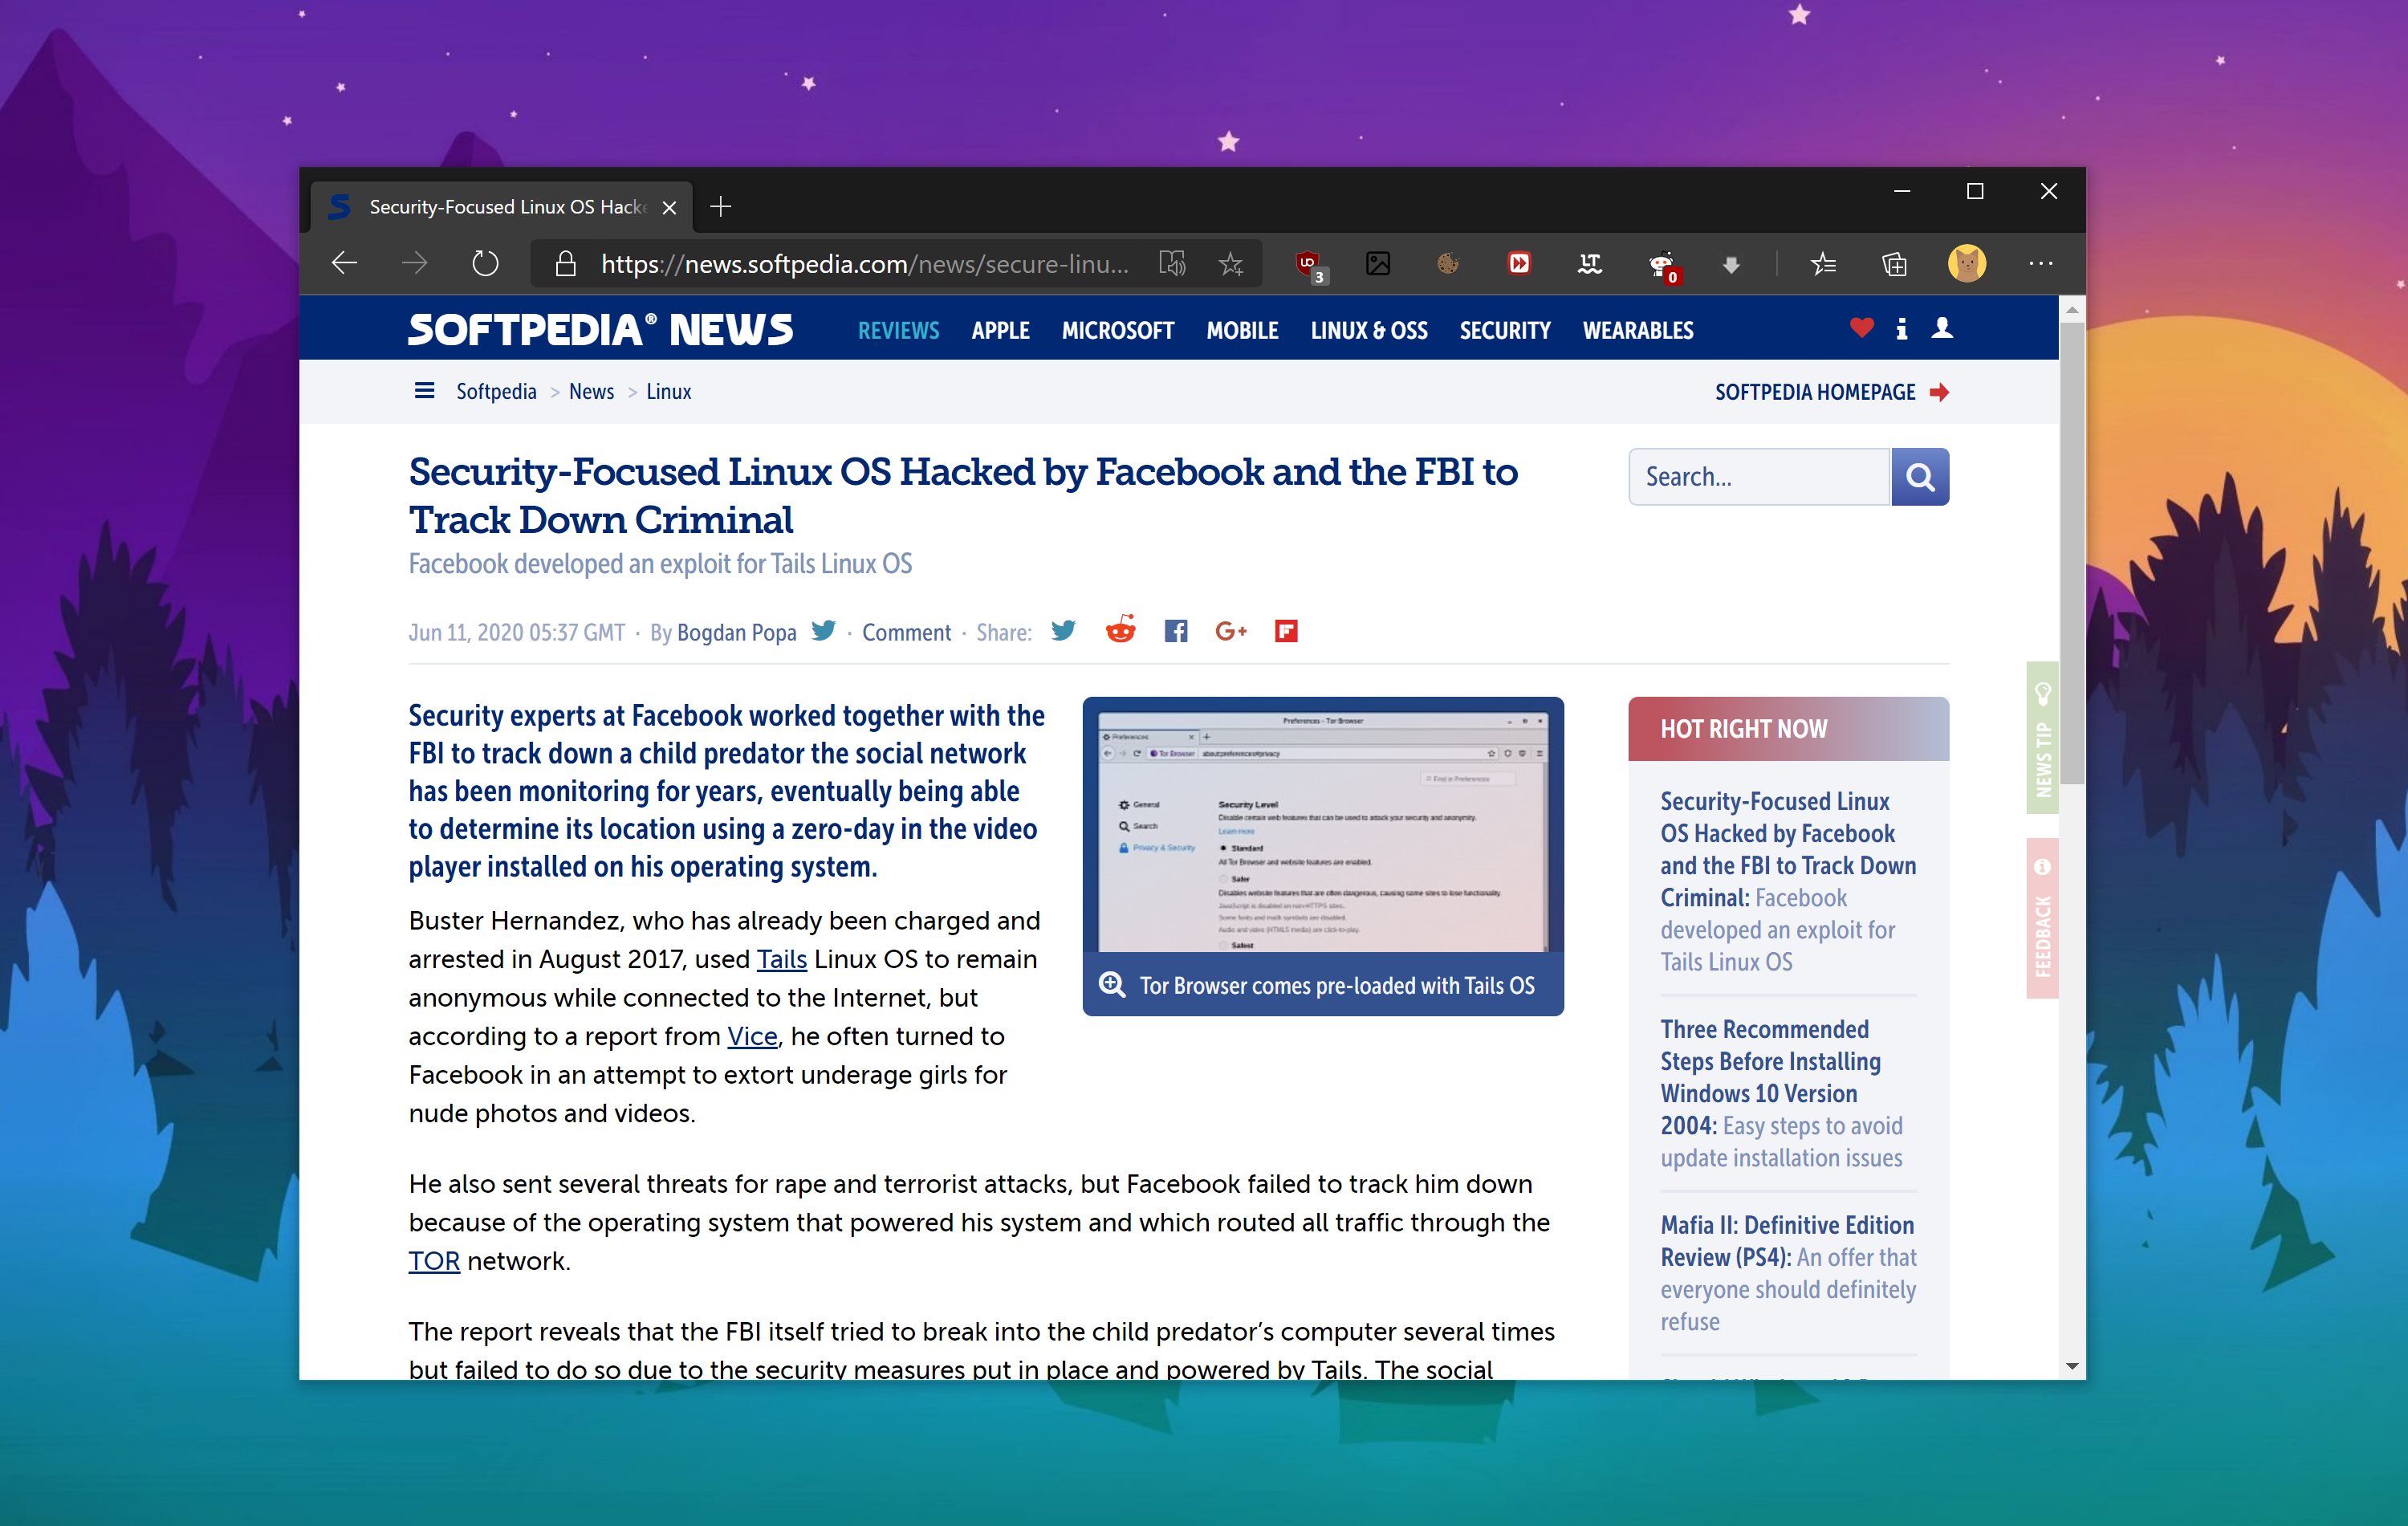Jump to the Comment link
The width and height of the screenshot is (2408, 1526).
tap(906, 633)
